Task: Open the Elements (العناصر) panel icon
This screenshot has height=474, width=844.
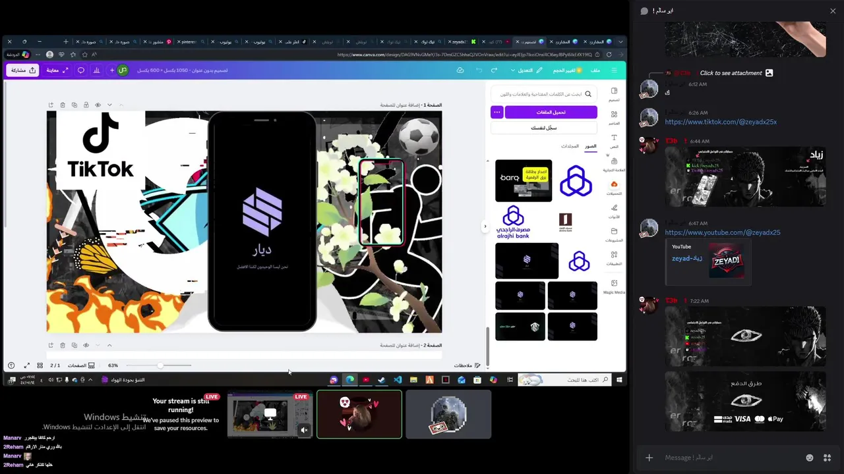Action: pos(614,115)
